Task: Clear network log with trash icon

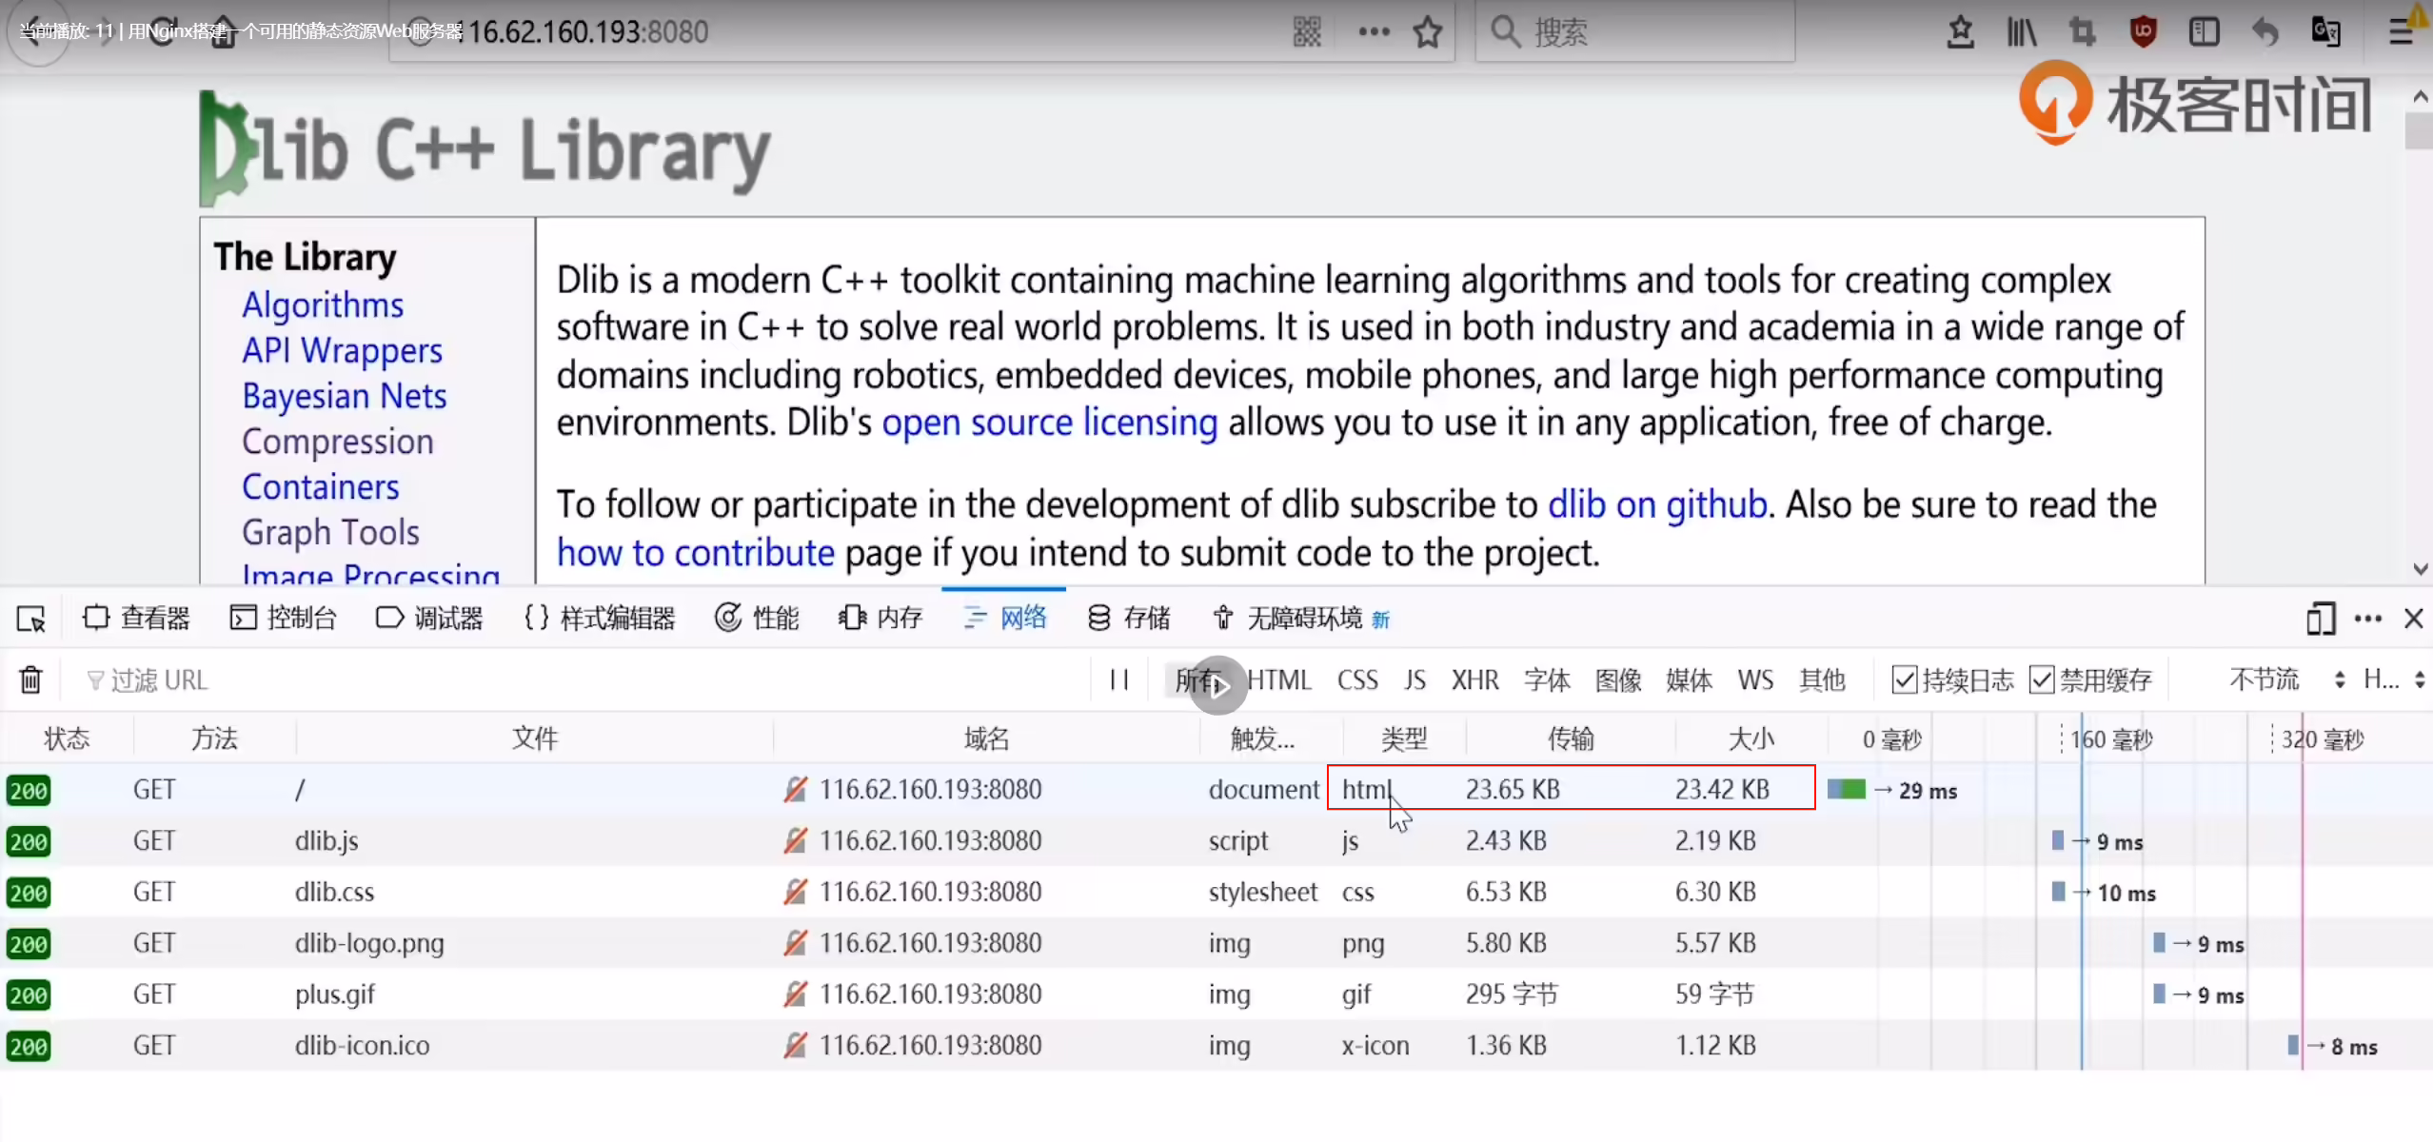Action: coord(30,679)
